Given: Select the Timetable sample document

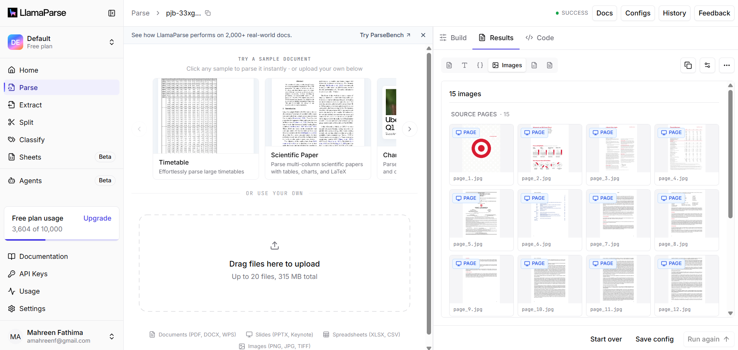Looking at the screenshot, I should coord(206,129).
